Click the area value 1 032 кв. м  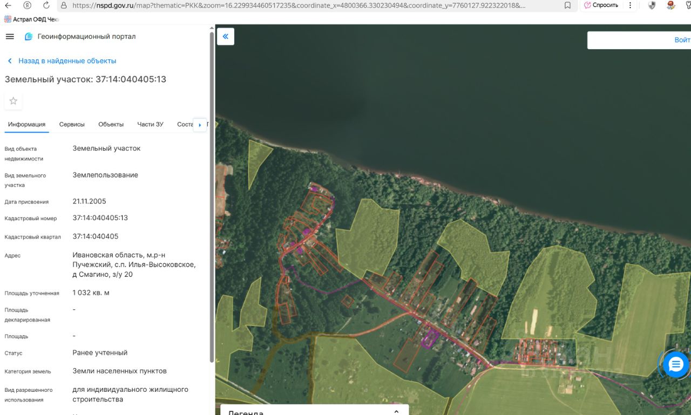coord(91,293)
